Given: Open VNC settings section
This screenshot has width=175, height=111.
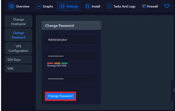Looking at the screenshot, I should pos(19,69).
